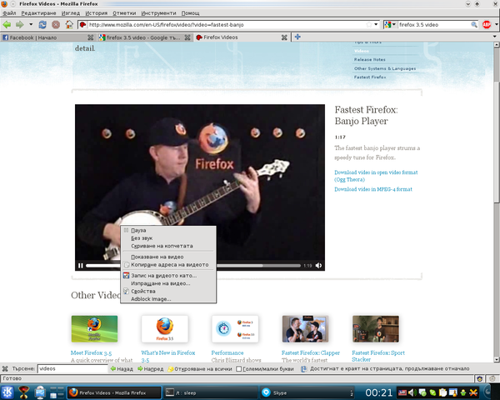Switch to firefox 3.5 video Google tab

[144, 37]
